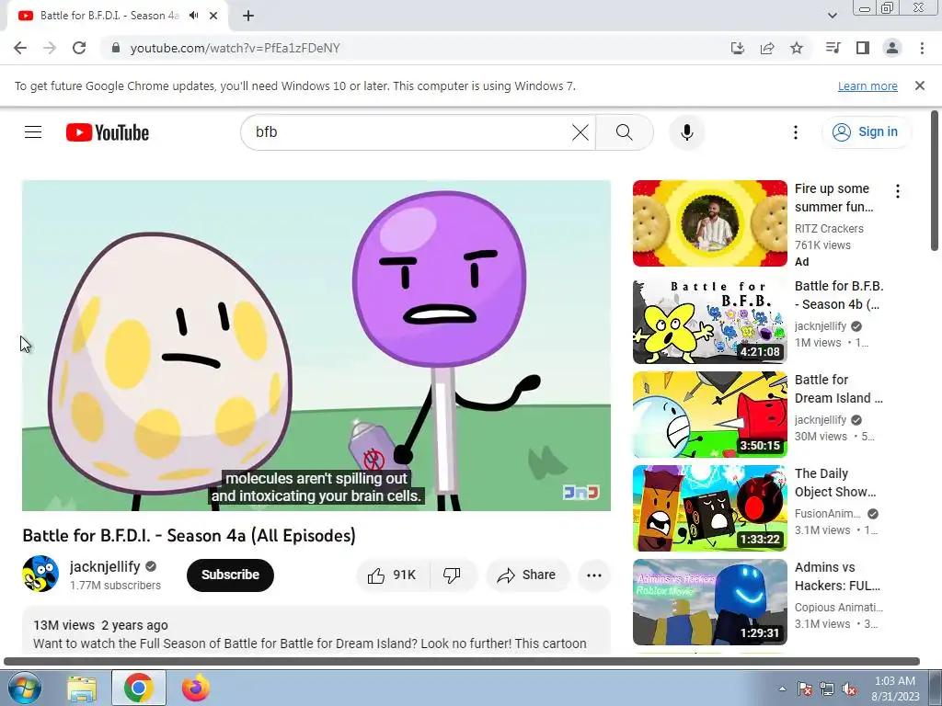Open Chrome's three-dot menu

coord(922,48)
